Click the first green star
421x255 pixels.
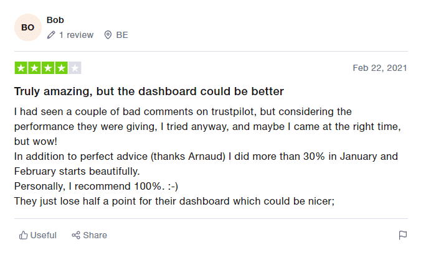coord(21,68)
